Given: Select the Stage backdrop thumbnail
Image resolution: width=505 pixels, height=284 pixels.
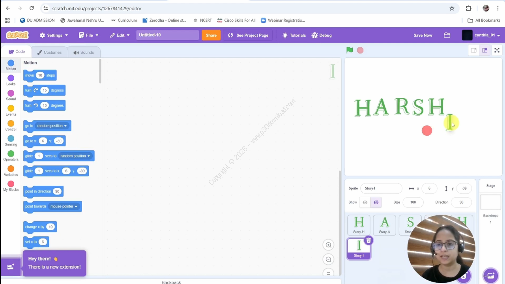Looking at the screenshot, I should pyautogui.click(x=490, y=202).
